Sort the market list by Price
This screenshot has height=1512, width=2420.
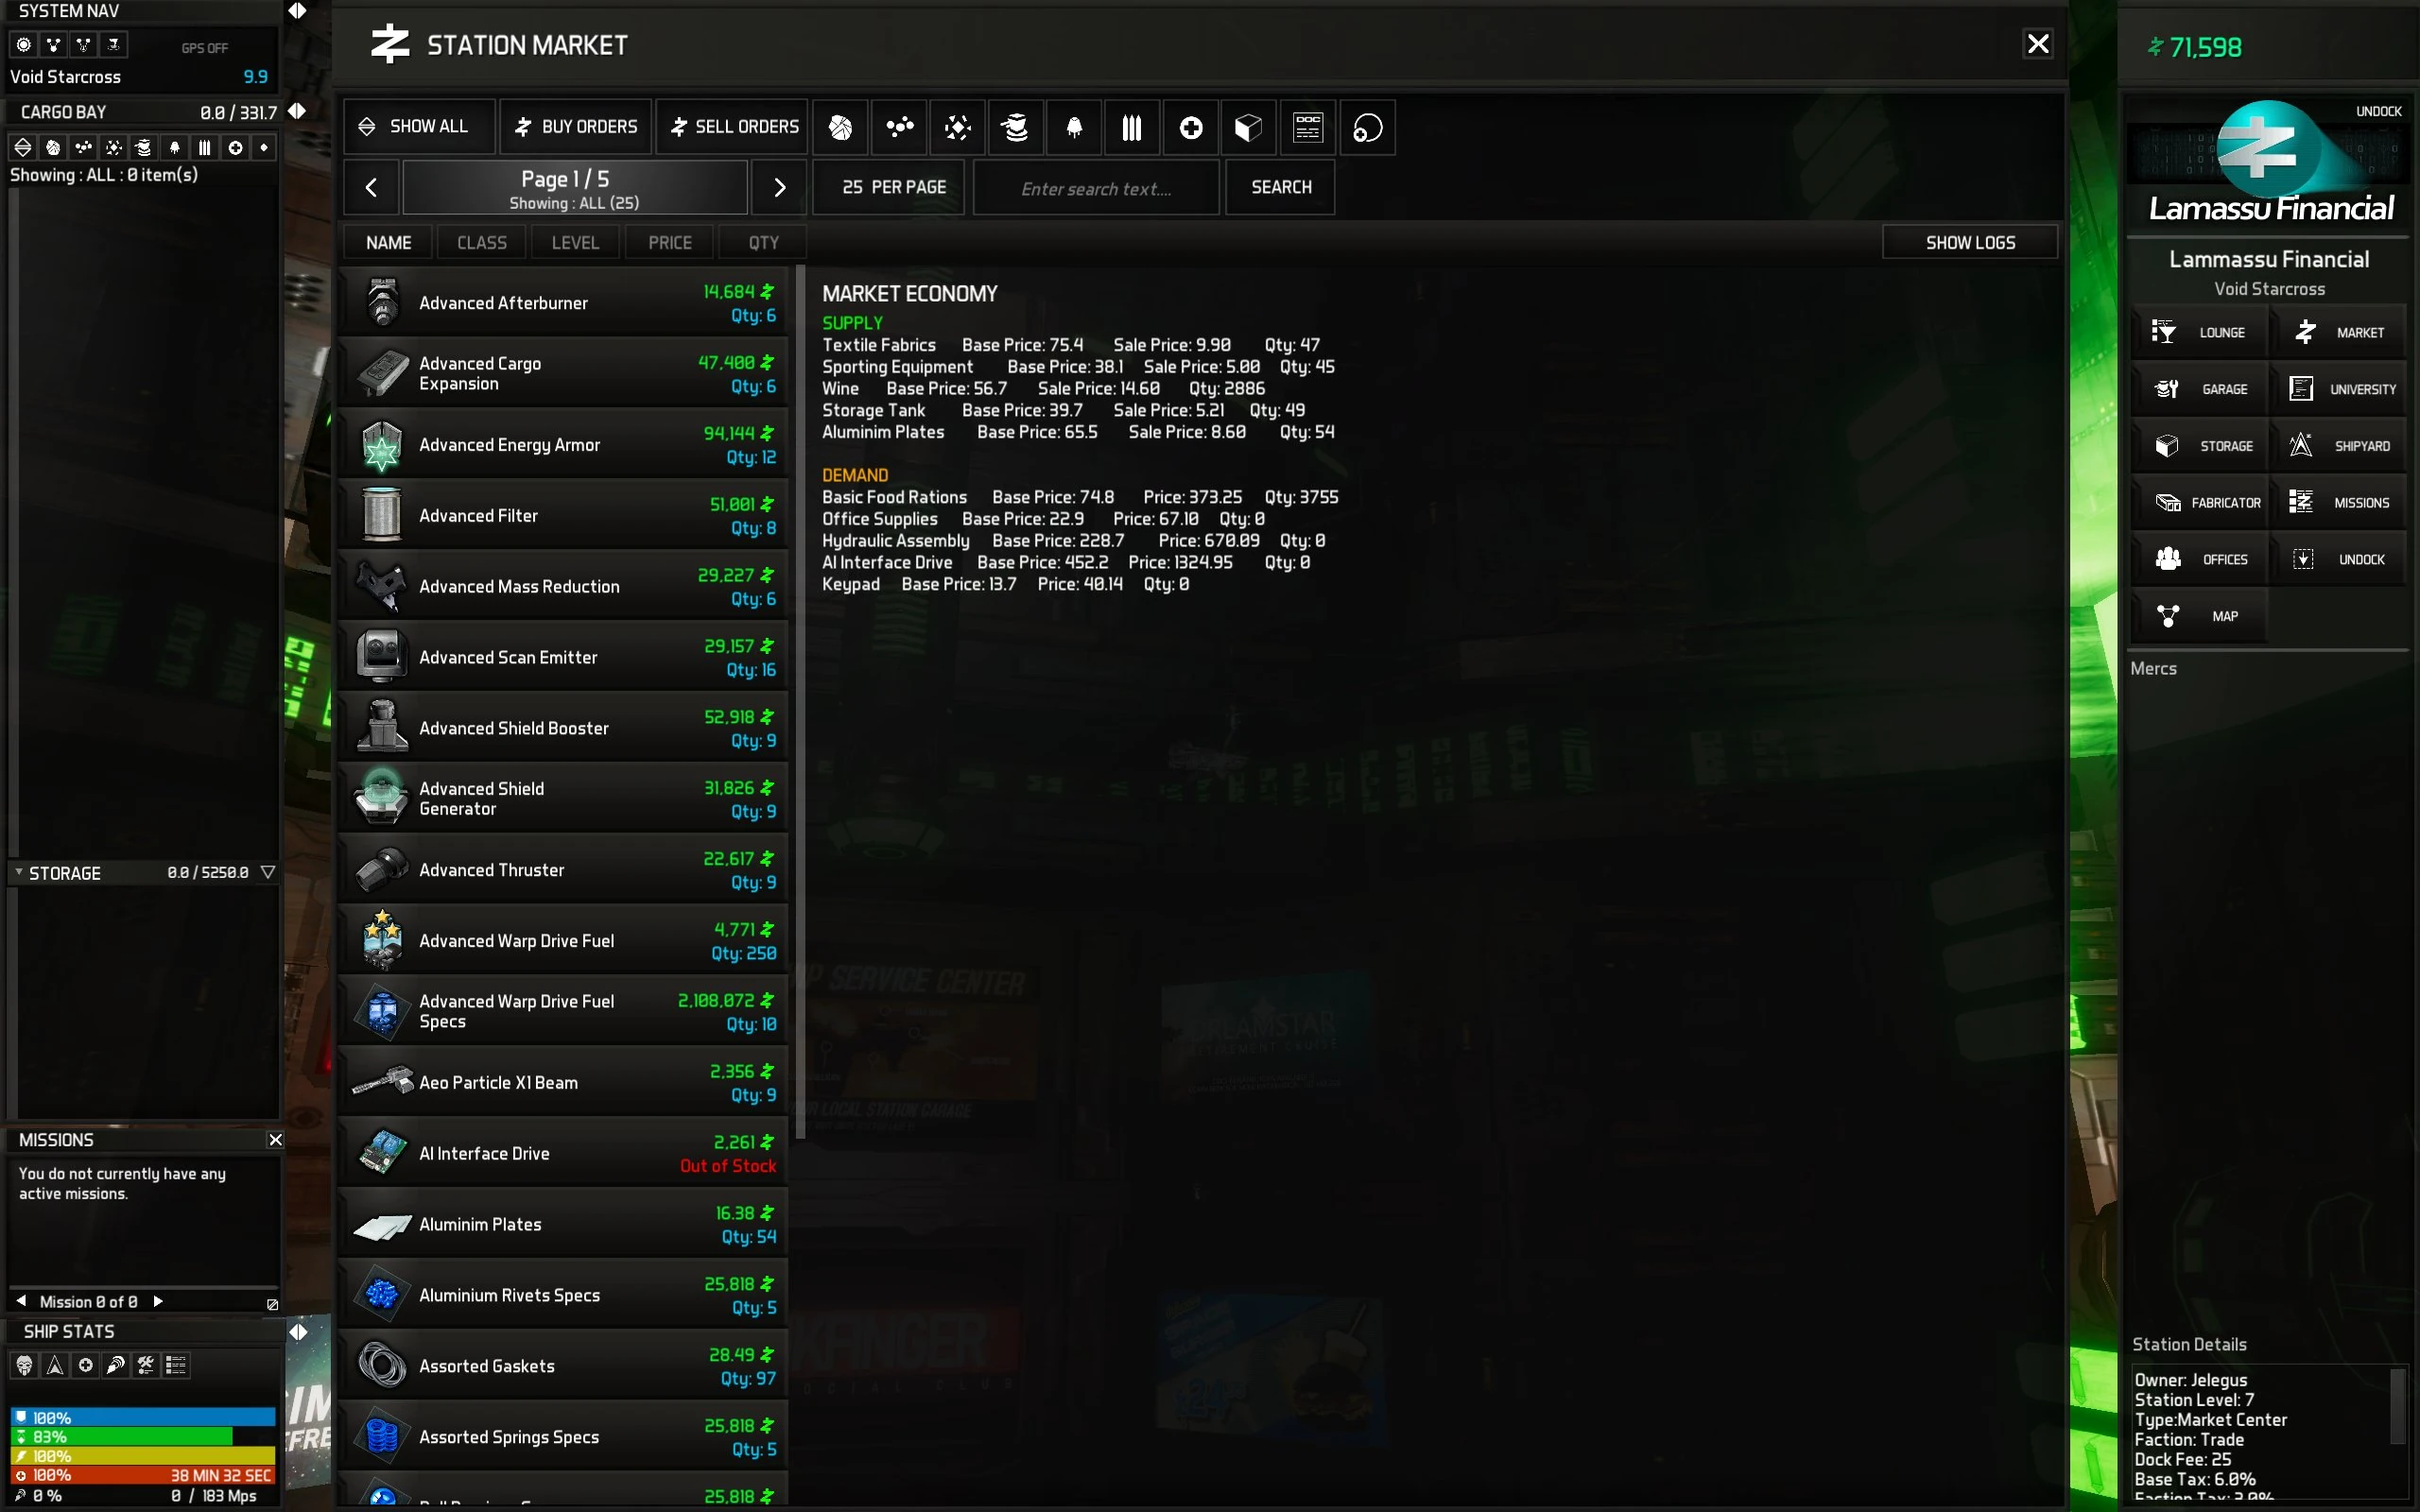[x=669, y=243]
